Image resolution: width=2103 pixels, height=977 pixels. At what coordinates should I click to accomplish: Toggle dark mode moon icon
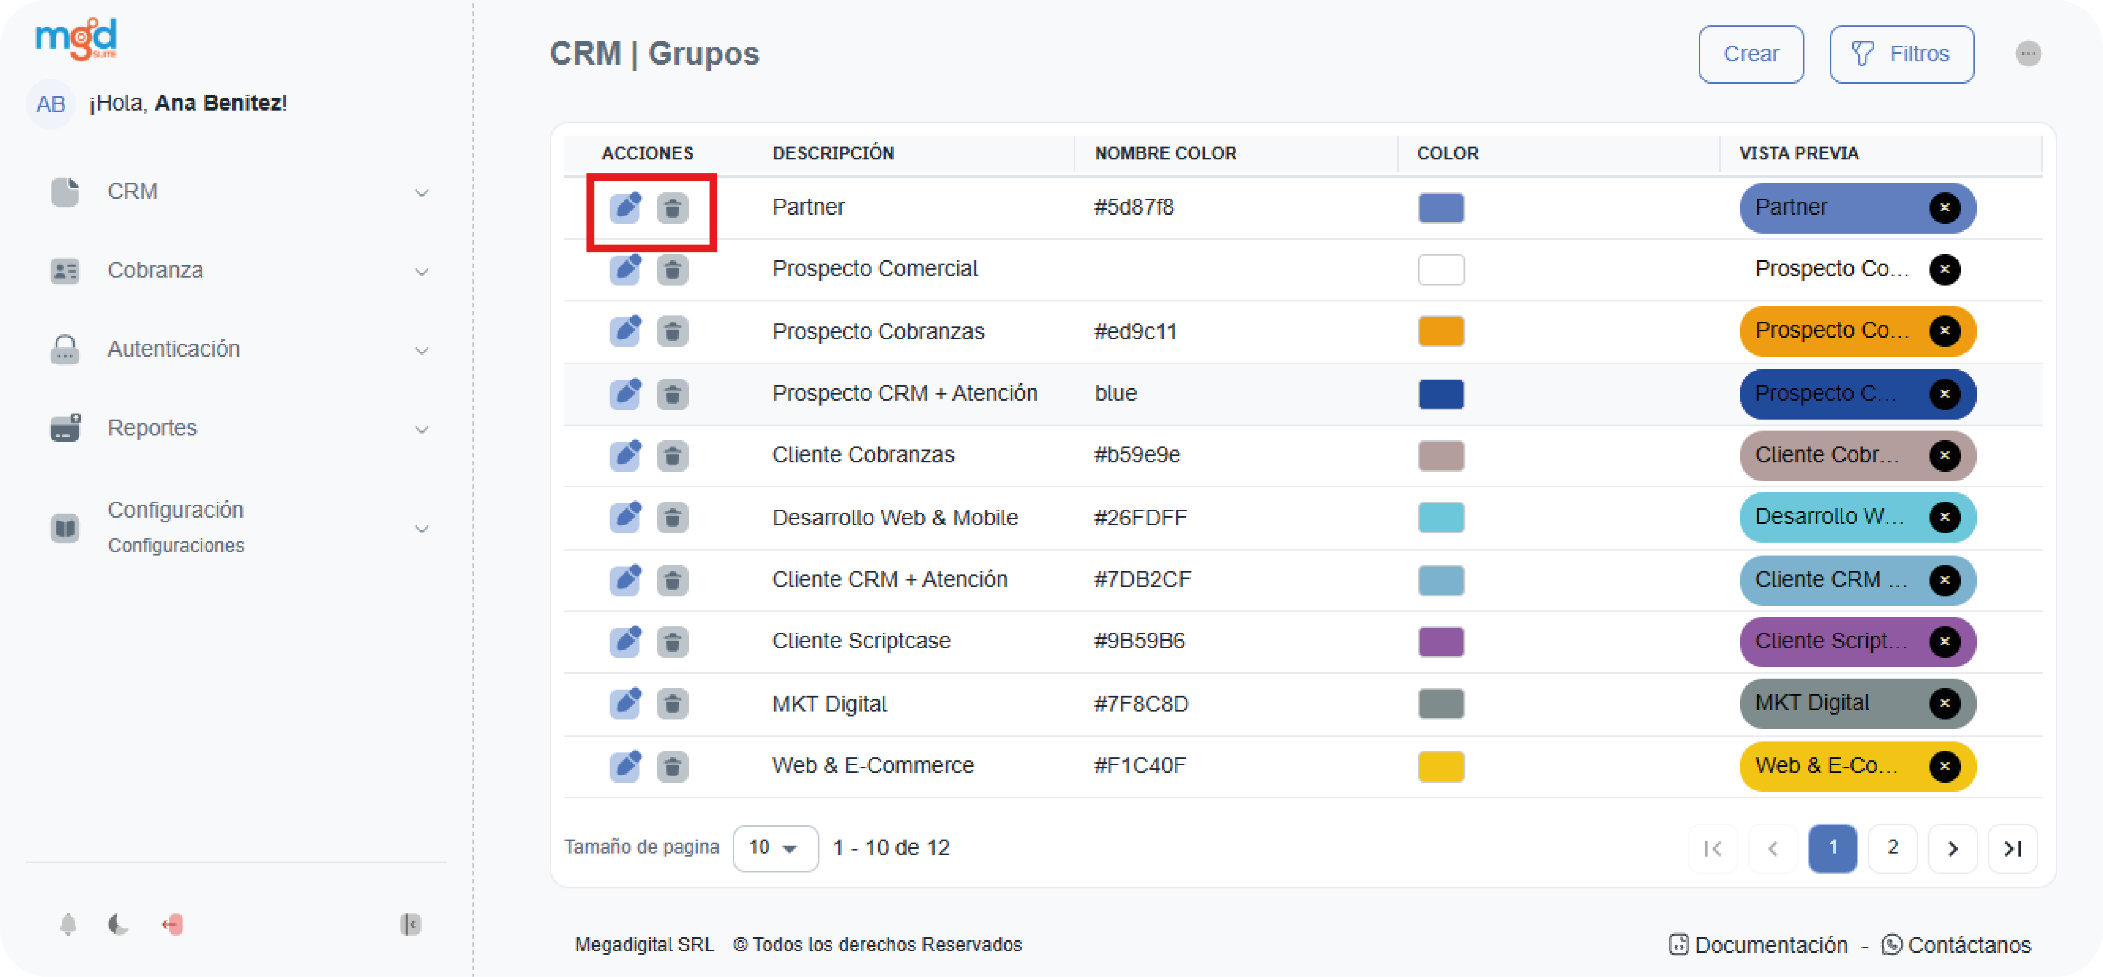tap(118, 924)
